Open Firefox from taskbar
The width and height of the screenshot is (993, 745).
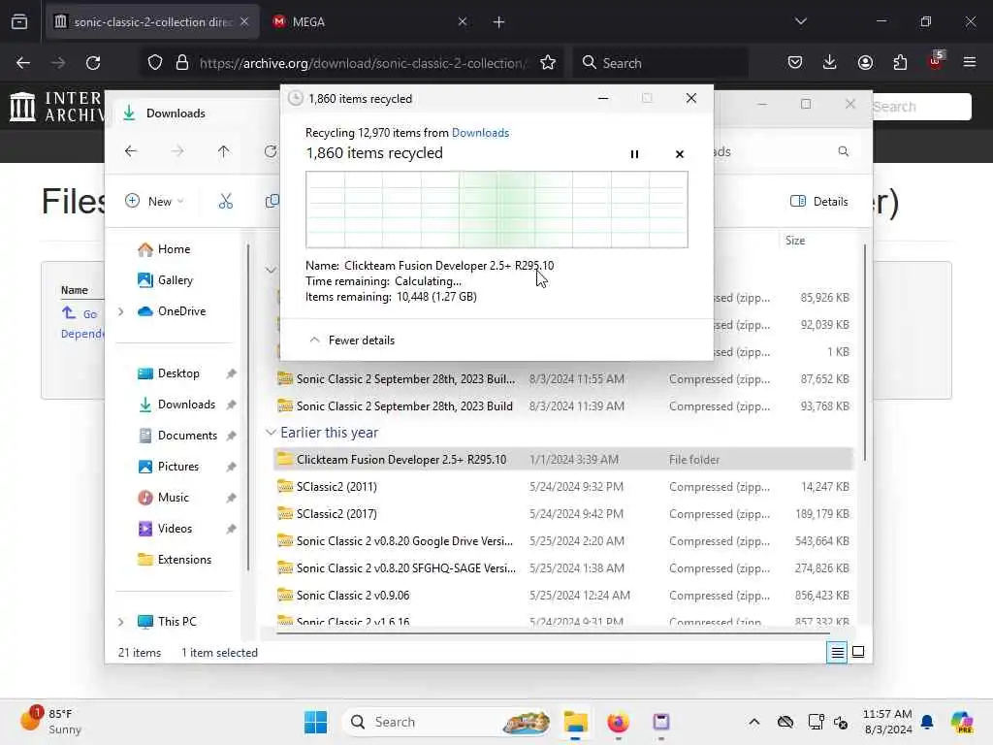pos(618,722)
